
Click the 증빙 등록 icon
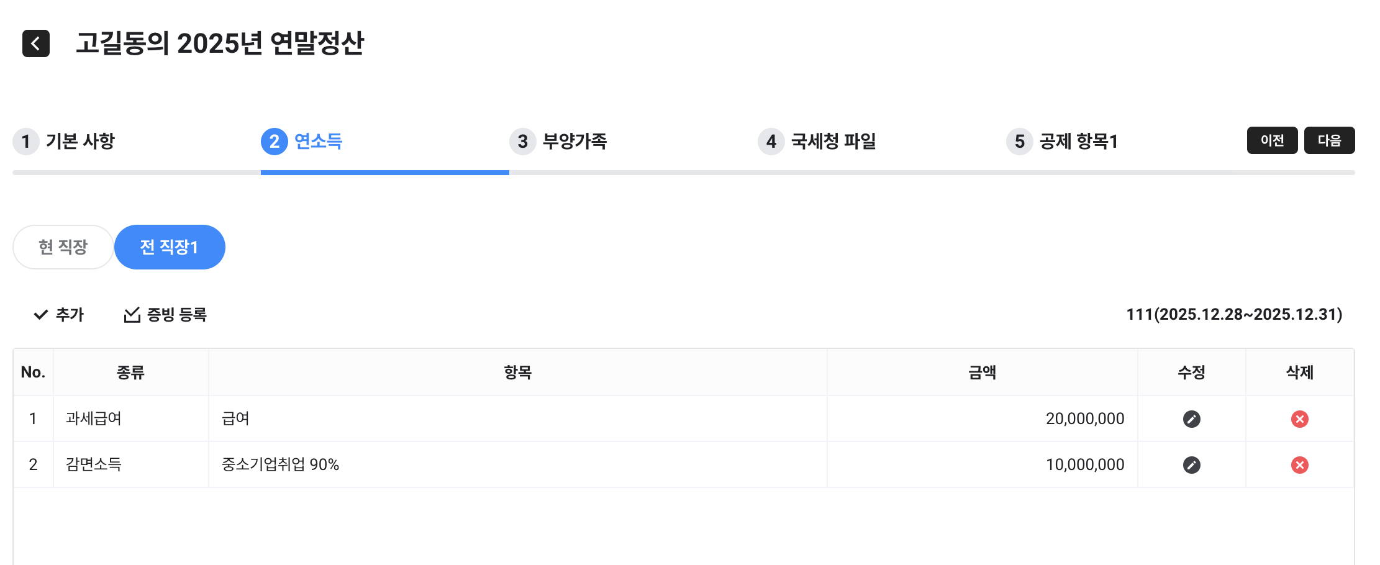click(132, 315)
